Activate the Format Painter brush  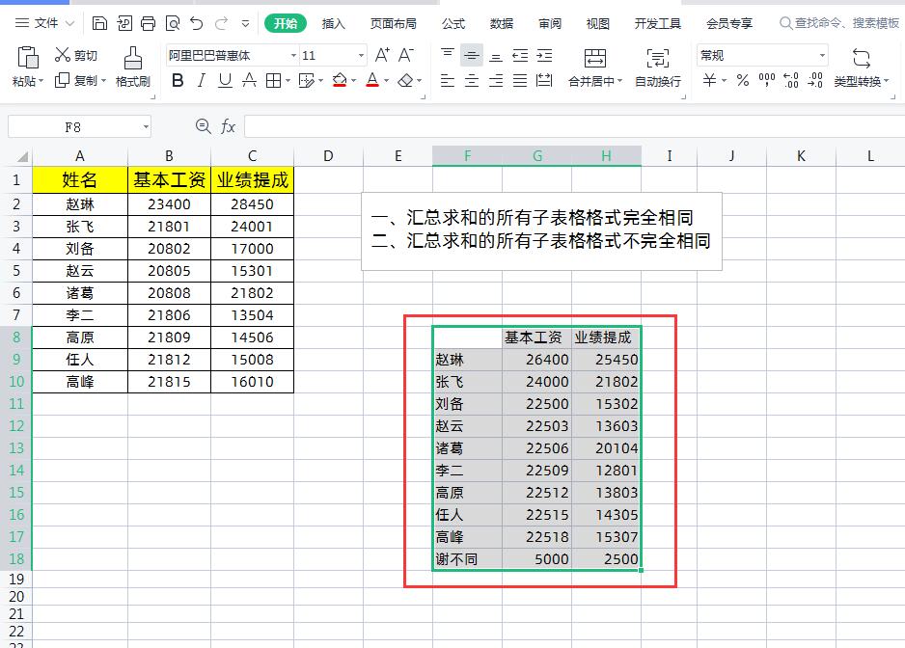click(133, 58)
